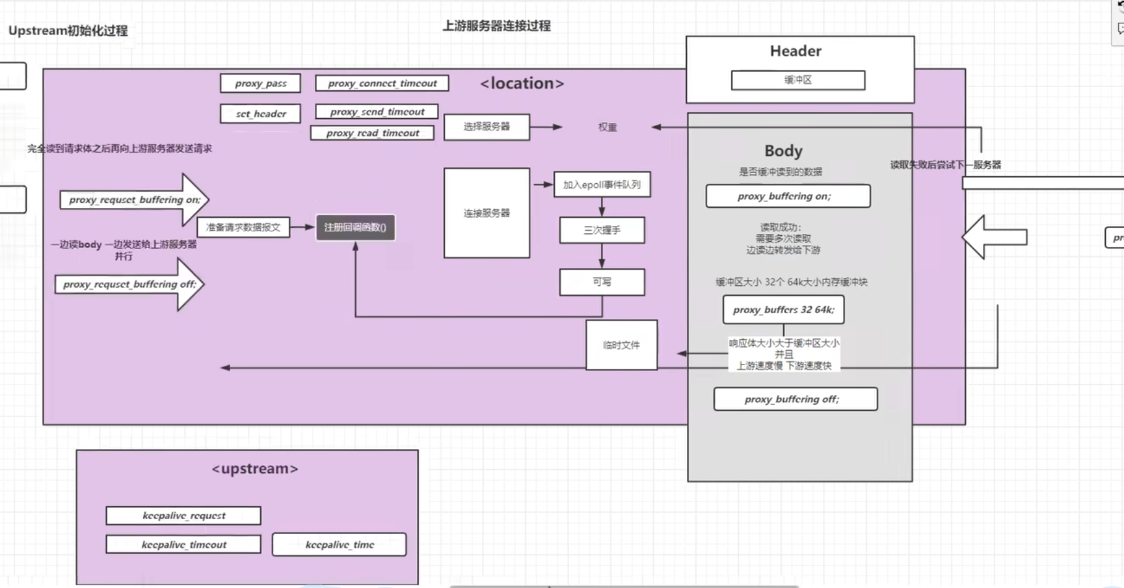Viewport: 1124px width, 588px height.
Task: Select the proxy_buffering off; box
Action: pos(795,399)
